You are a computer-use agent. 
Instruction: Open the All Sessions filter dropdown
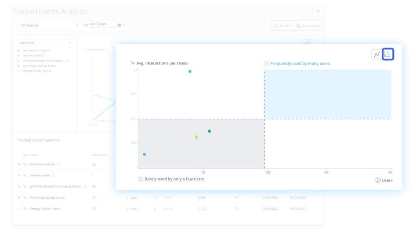(x=47, y=25)
